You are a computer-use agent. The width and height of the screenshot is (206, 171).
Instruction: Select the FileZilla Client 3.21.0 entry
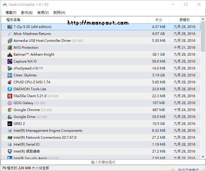point(101,96)
